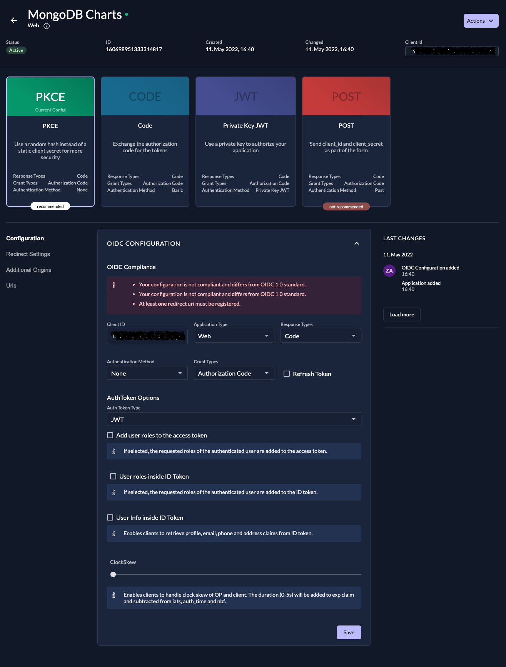Click the back arrow icon

[x=14, y=20]
